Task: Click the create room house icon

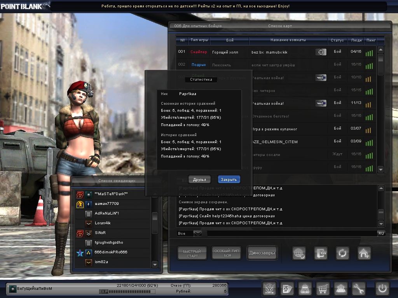Action: click(364, 253)
